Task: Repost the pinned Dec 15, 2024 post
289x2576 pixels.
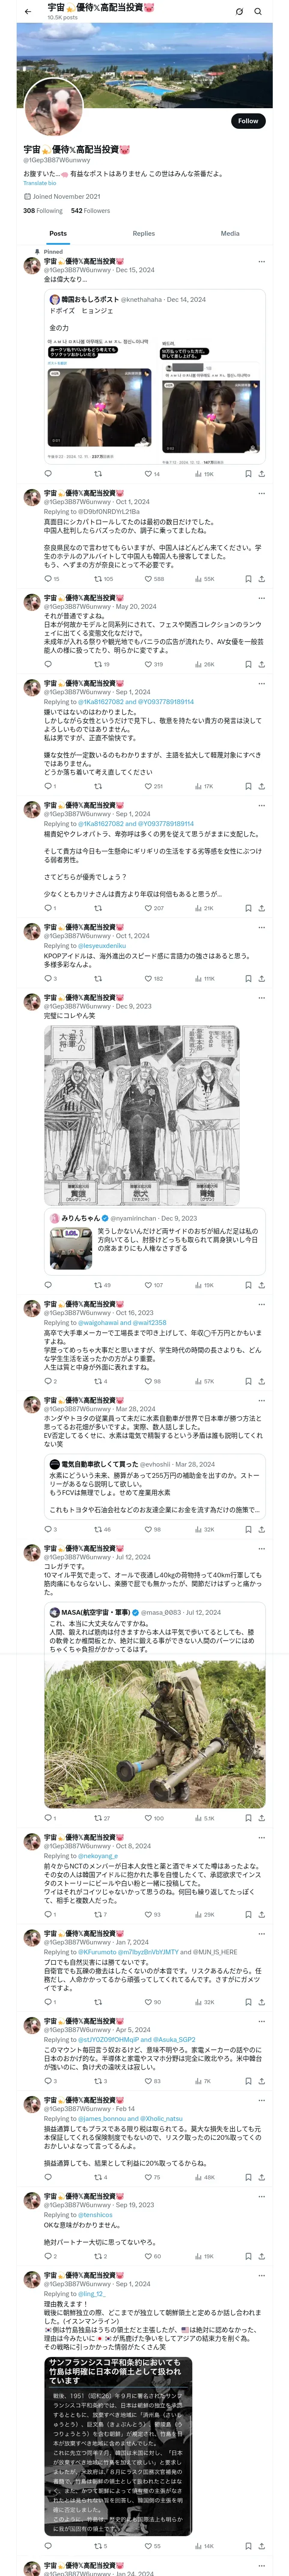Action: 98,474
